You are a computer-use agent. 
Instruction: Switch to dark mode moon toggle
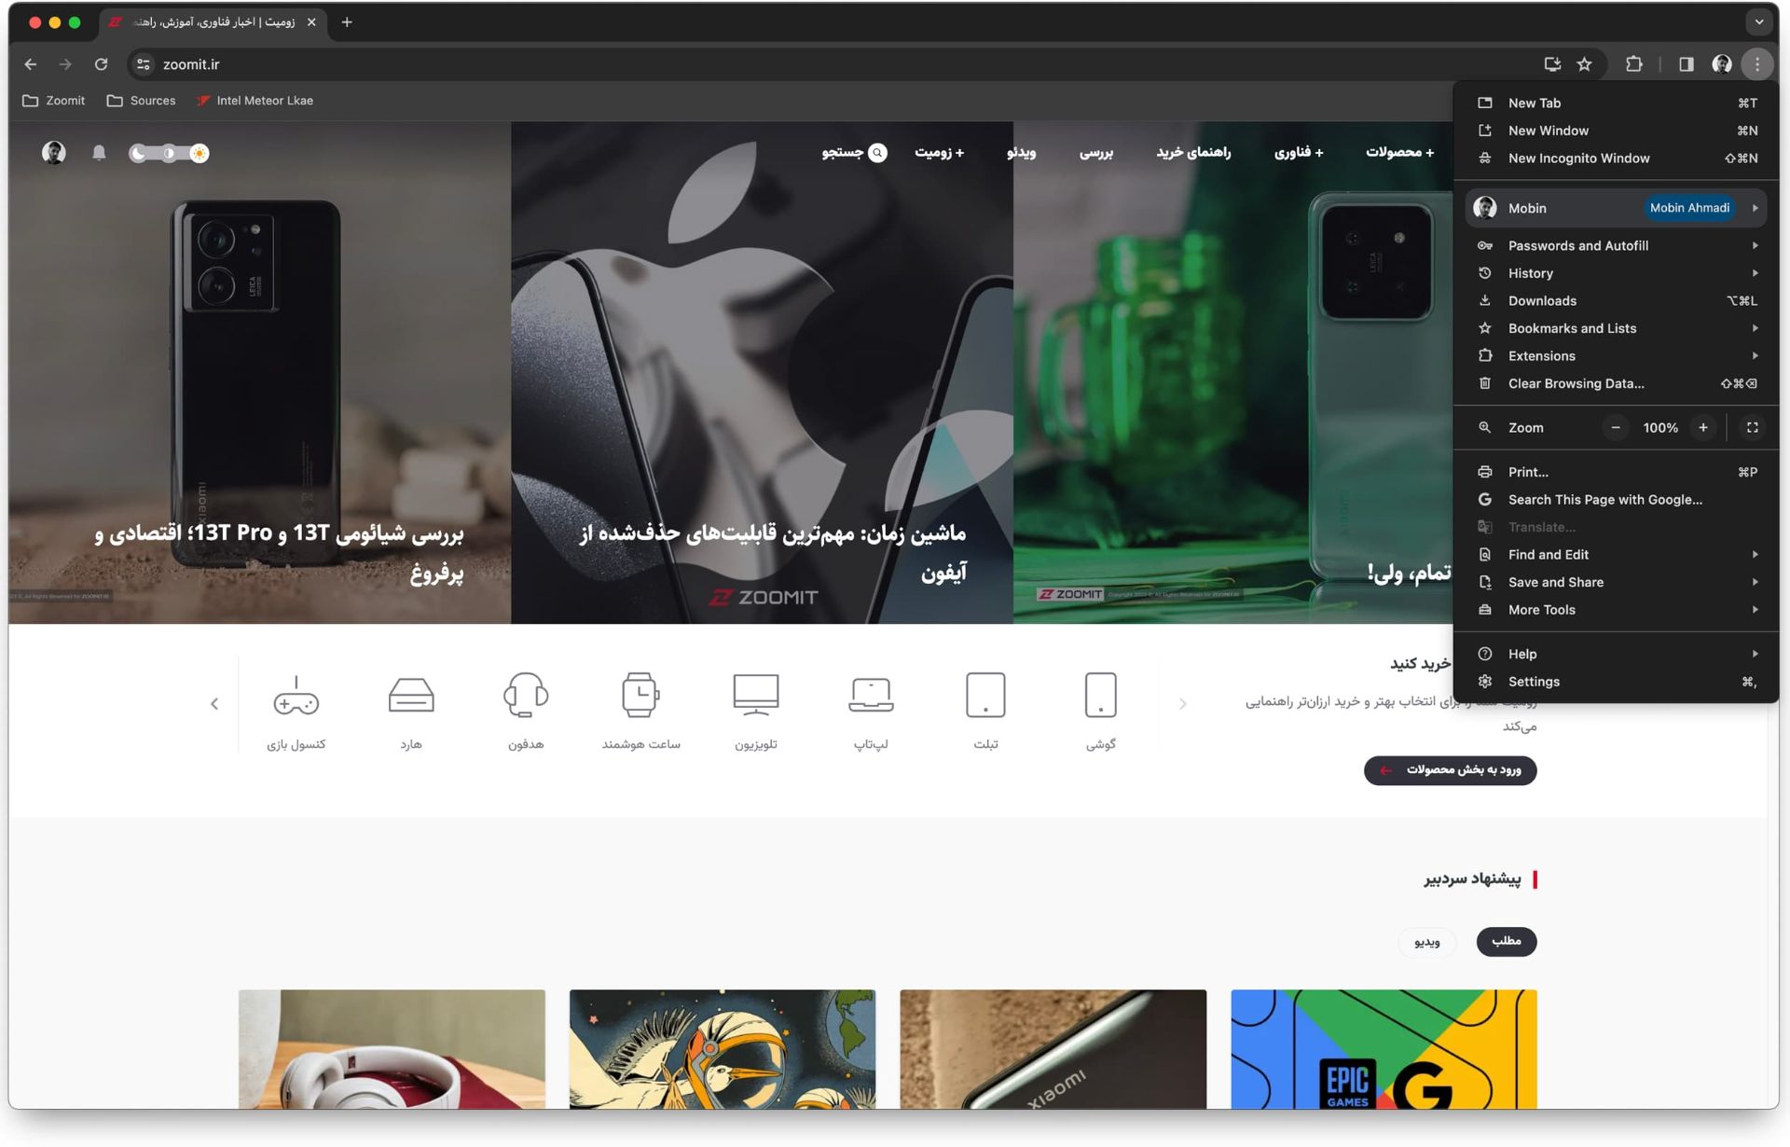pos(138,153)
